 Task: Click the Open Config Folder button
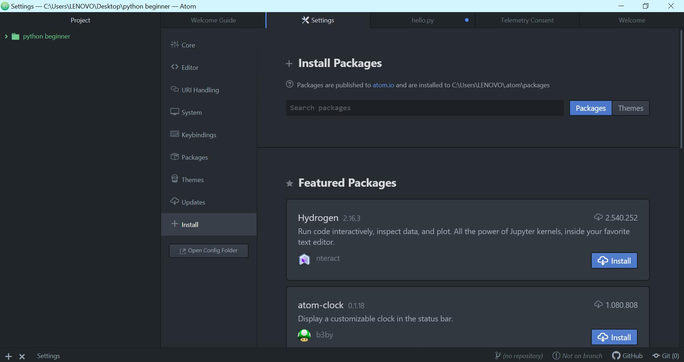[x=209, y=250]
